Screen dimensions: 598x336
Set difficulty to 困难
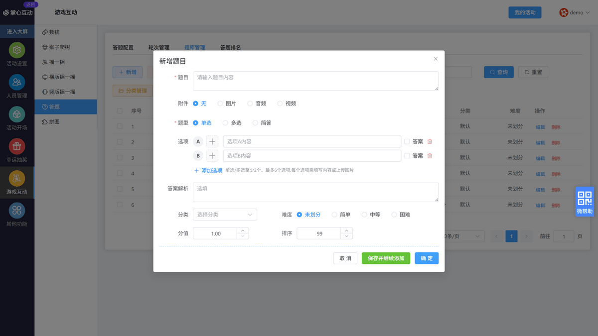(x=394, y=215)
